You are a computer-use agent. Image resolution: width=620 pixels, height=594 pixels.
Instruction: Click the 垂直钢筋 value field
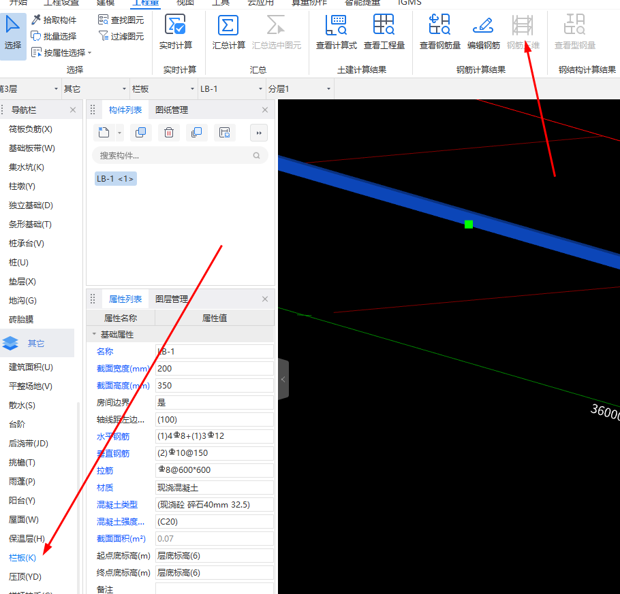click(x=215, y=453)
